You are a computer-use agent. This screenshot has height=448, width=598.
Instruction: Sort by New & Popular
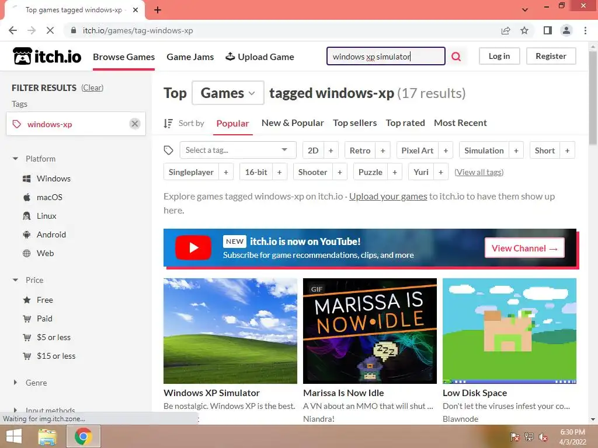(x=293, y=123)
